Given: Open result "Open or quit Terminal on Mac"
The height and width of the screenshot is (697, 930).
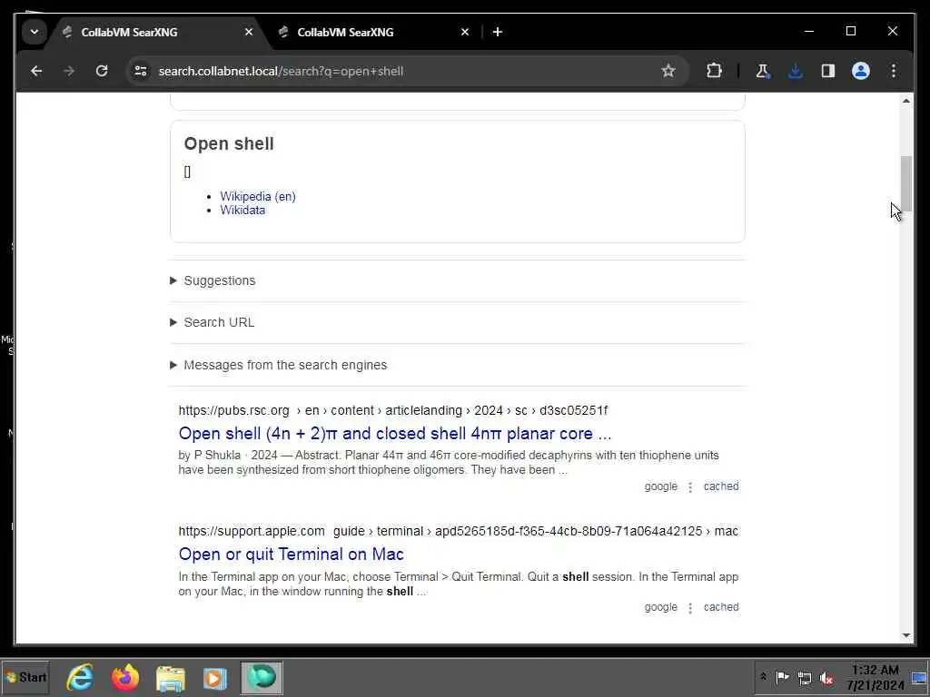Looking at the screenshot, I should (x=292, y=555).
